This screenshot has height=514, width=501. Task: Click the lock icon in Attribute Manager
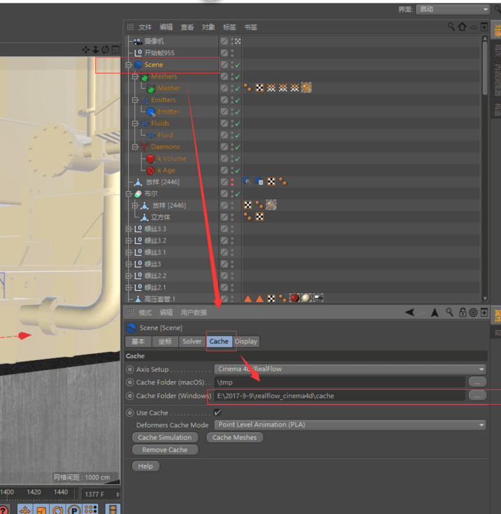pos(463,313)
